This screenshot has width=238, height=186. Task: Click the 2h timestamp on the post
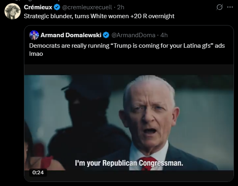(121, 7)
